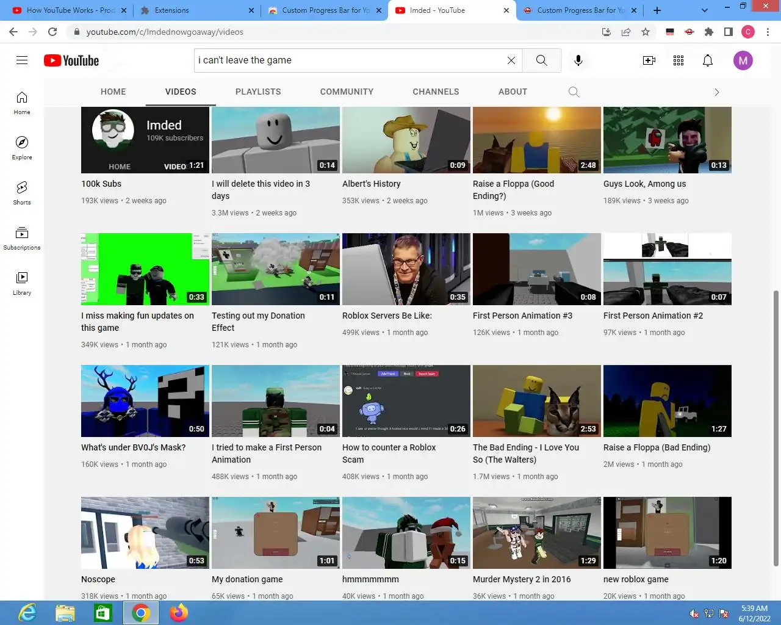Open Albert's History video title

tap(372, 184)
